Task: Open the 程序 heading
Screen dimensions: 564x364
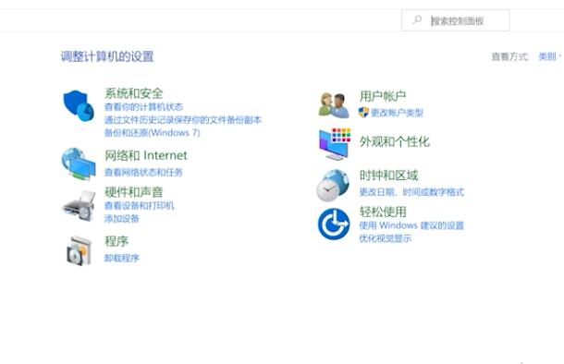Action: [x=116, y=241]
